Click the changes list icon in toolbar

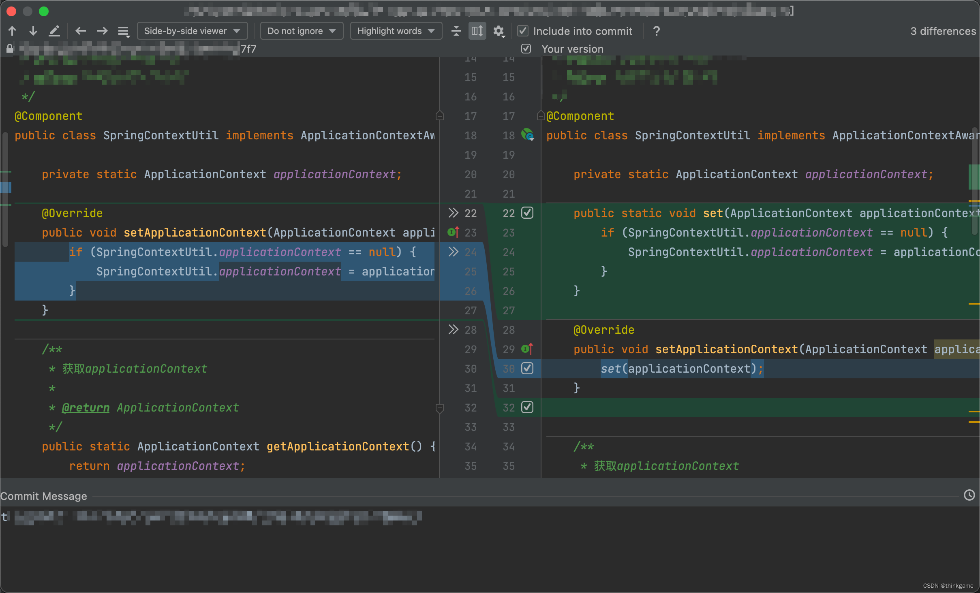[x=123, y=31]
